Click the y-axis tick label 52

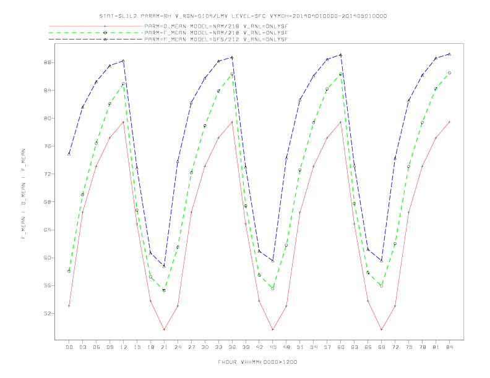[x=46, y=313]
